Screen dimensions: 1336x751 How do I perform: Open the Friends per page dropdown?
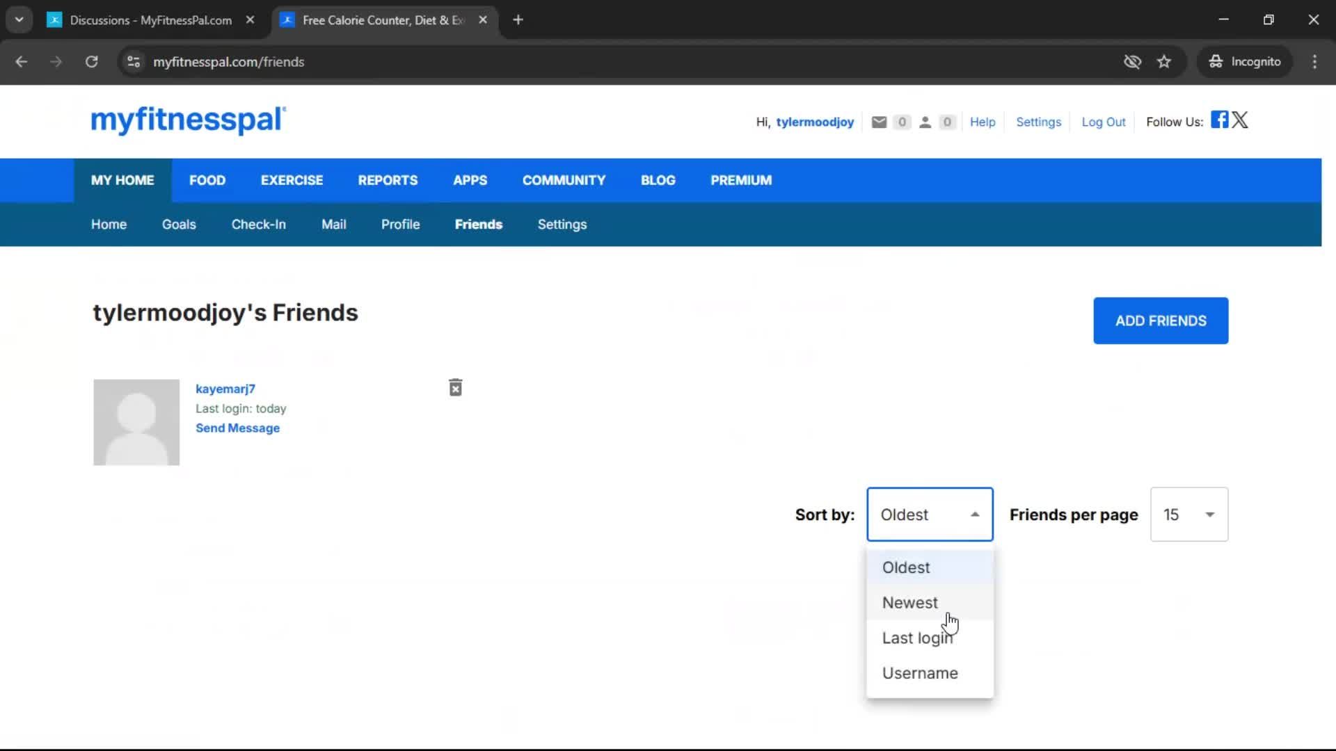tap(1189, 515)
